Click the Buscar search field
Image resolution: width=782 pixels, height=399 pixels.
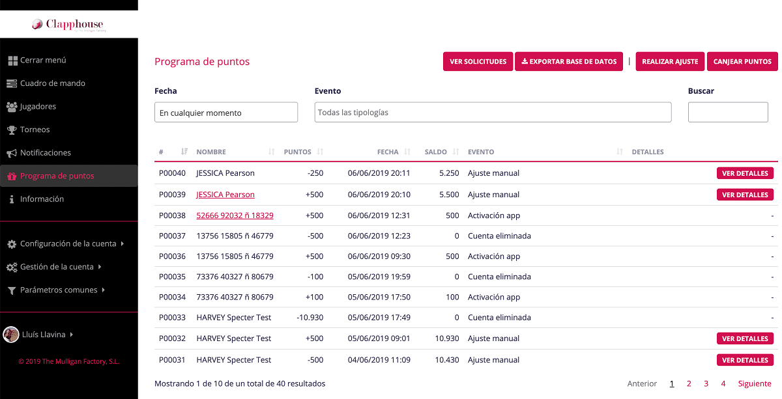(x=728, y=112)
